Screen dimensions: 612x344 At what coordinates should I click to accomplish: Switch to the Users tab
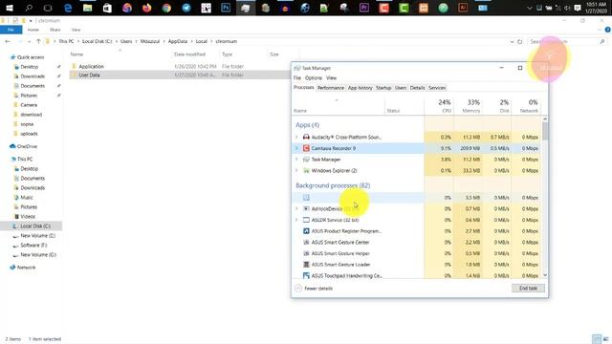[401, 88]
